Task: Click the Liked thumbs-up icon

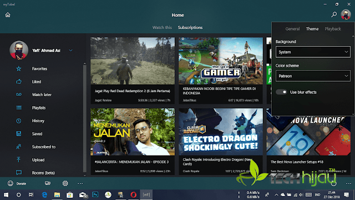Action: pyautogui.click(x=18, y=82)
